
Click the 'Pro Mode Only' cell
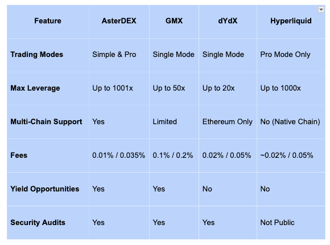(x=291, y=55)
